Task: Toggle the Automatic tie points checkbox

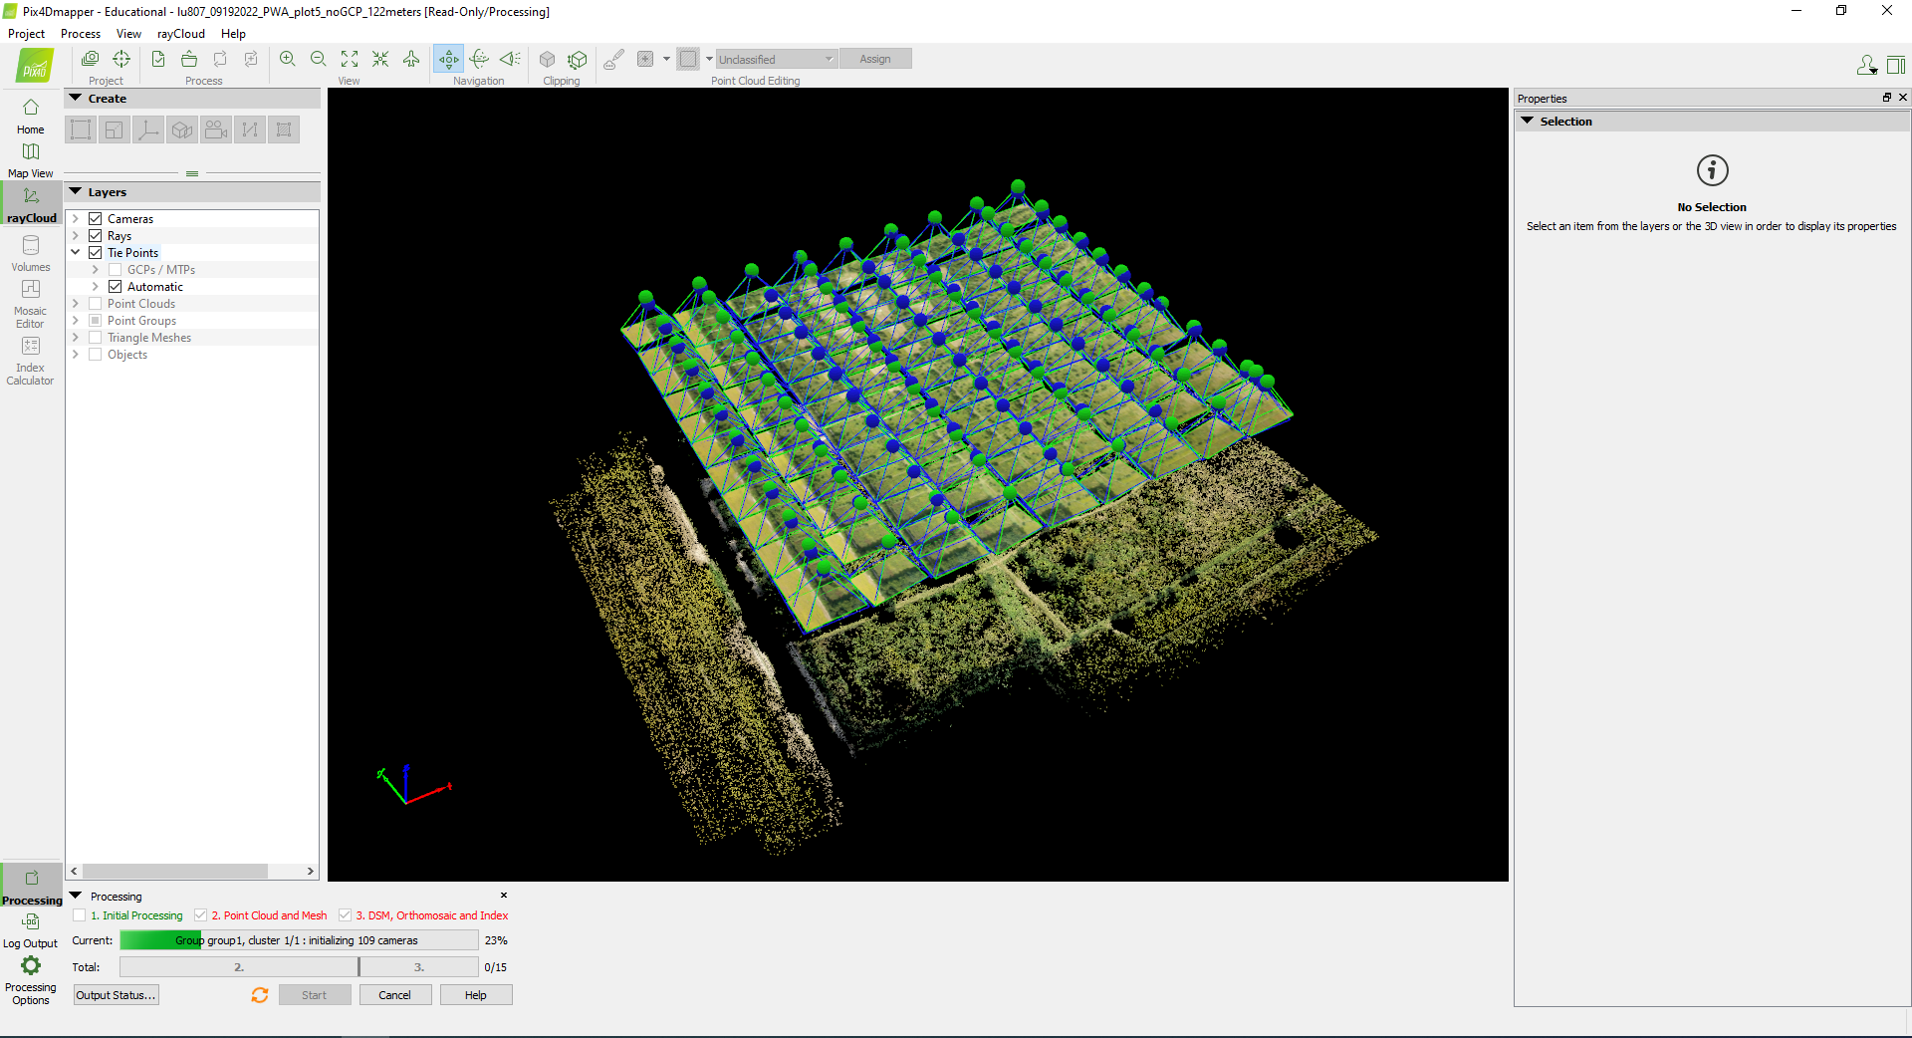Action: 116,286
